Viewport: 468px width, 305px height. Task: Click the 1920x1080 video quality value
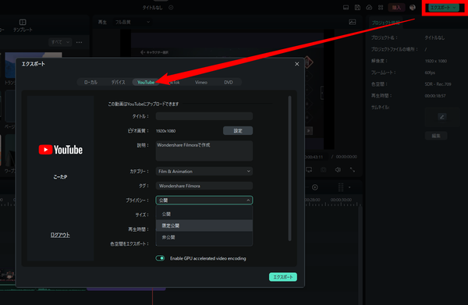[165, 131]
